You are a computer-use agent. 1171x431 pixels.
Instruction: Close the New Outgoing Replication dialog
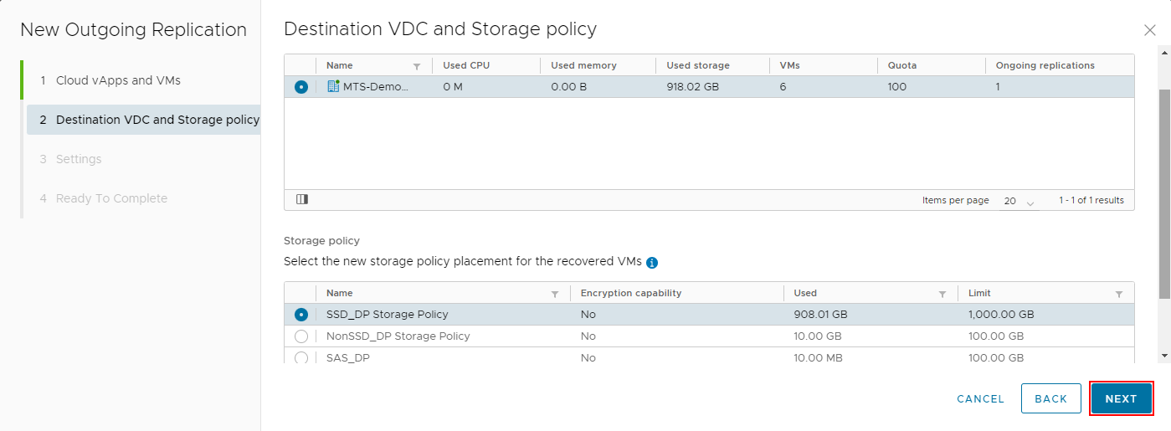click(x=1150, y=30)
